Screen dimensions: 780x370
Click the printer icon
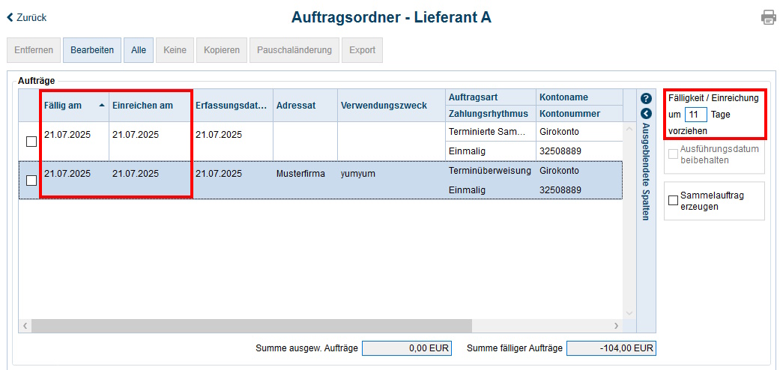coord(768,17)
